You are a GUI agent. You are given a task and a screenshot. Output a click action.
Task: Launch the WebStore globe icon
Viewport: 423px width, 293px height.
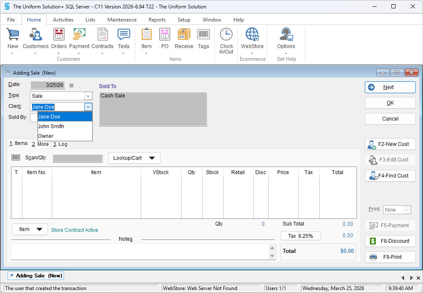(252, 35)
